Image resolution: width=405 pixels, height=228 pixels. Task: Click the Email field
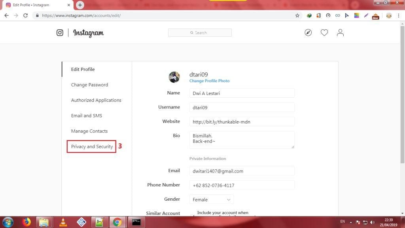(x=242, y=171)
